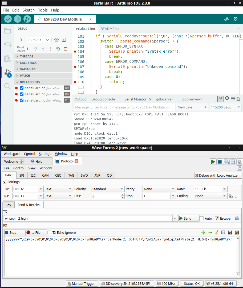Click the Step Into debug icon

[x=43, y=49]
